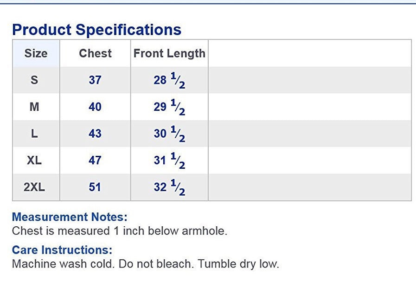The image size is (416, 294).
Task: Click the Chest column header
Action: (x=95, y=53)
